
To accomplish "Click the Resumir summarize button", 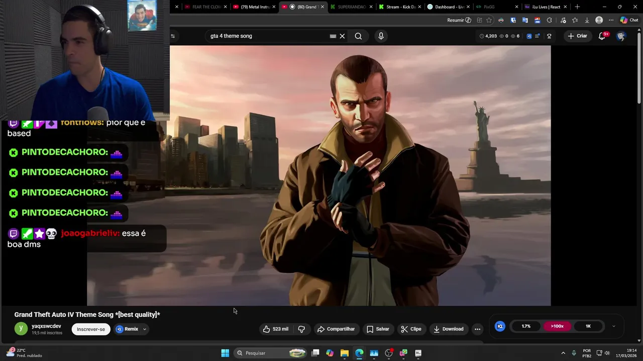I will click(x=459, y=20).
